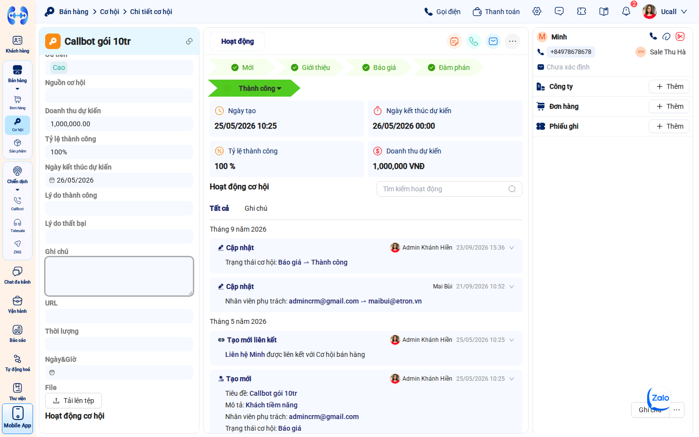This screenshot has height=437, width=699.
Task: Copy link icon beside Callbot gói 10tr title
Action: 189,41
